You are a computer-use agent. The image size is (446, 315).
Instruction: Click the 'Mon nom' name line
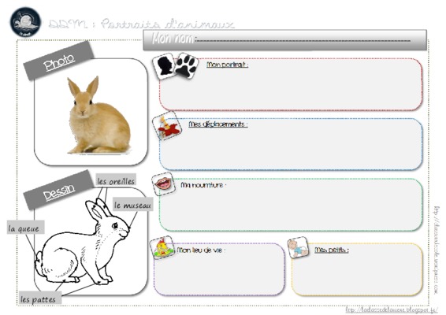[303, 40]
